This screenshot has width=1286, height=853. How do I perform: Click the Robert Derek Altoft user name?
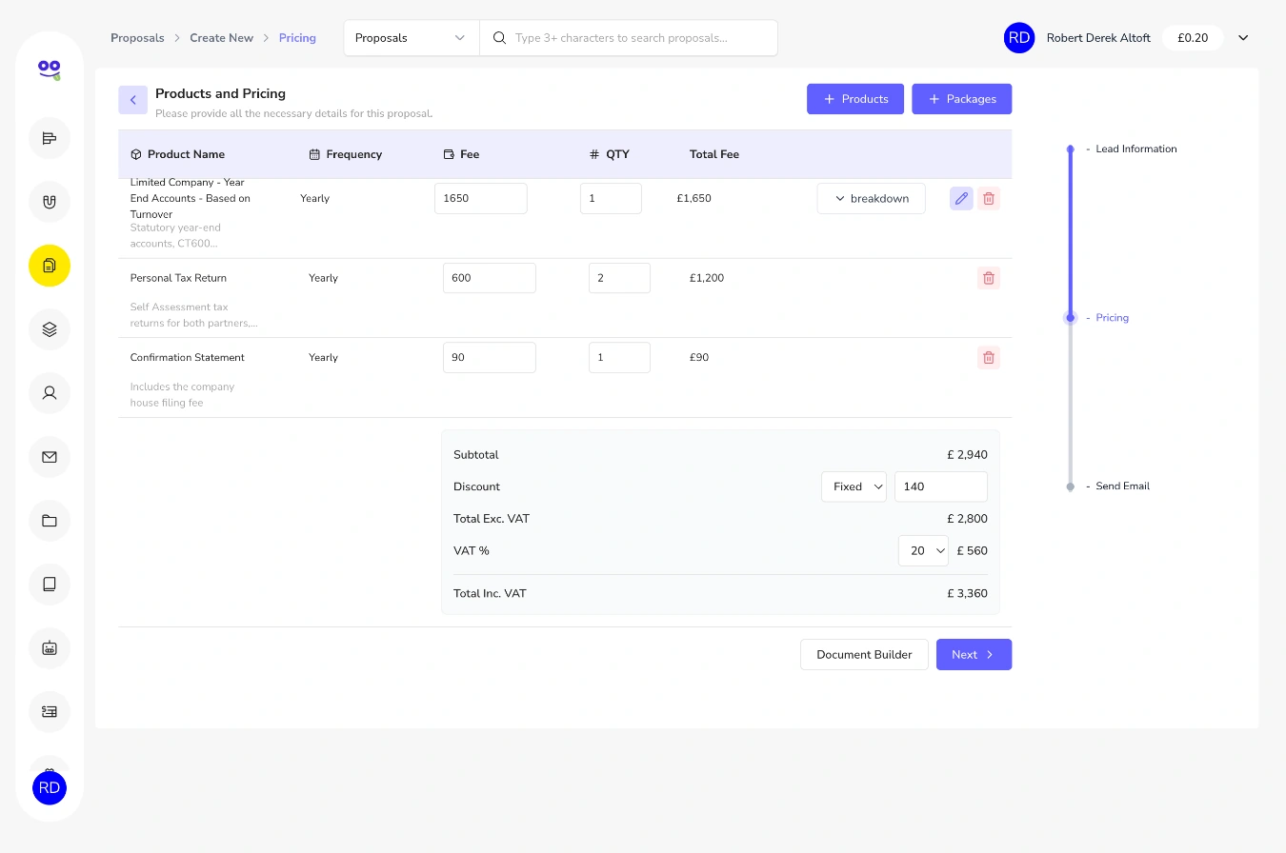1098,38
